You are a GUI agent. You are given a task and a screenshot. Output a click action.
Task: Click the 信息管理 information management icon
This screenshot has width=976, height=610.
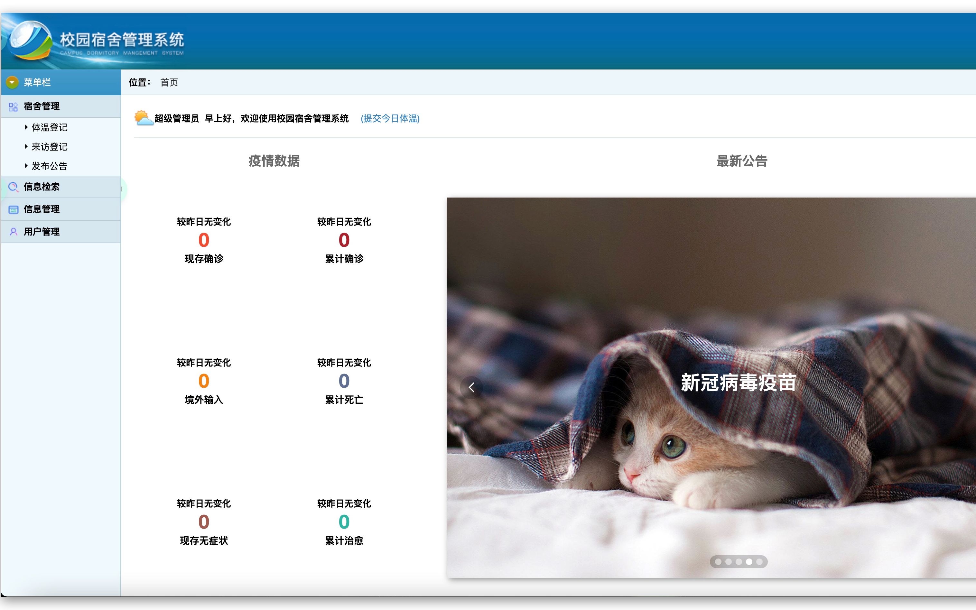click(13, 209)
